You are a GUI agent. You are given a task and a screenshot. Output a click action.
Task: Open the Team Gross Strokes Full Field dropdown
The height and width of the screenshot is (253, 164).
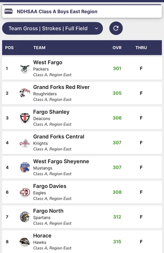tap(52, 28)
